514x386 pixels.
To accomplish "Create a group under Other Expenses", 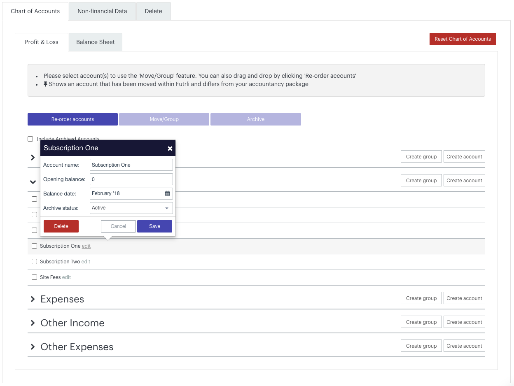I will (421, 346).
